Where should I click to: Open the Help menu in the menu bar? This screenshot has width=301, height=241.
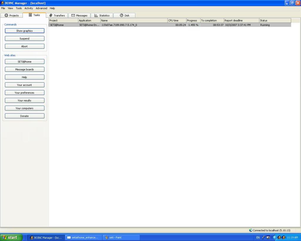click(x=52, y=8)
